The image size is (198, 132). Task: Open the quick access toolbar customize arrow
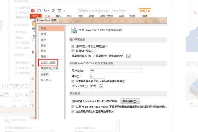pos(64,11)
